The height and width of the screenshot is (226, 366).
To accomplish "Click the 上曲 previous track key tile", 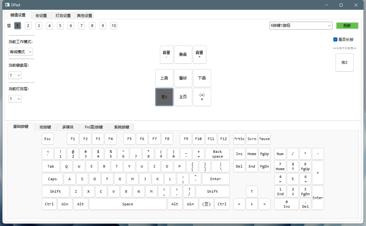I will tap(164, 78).
